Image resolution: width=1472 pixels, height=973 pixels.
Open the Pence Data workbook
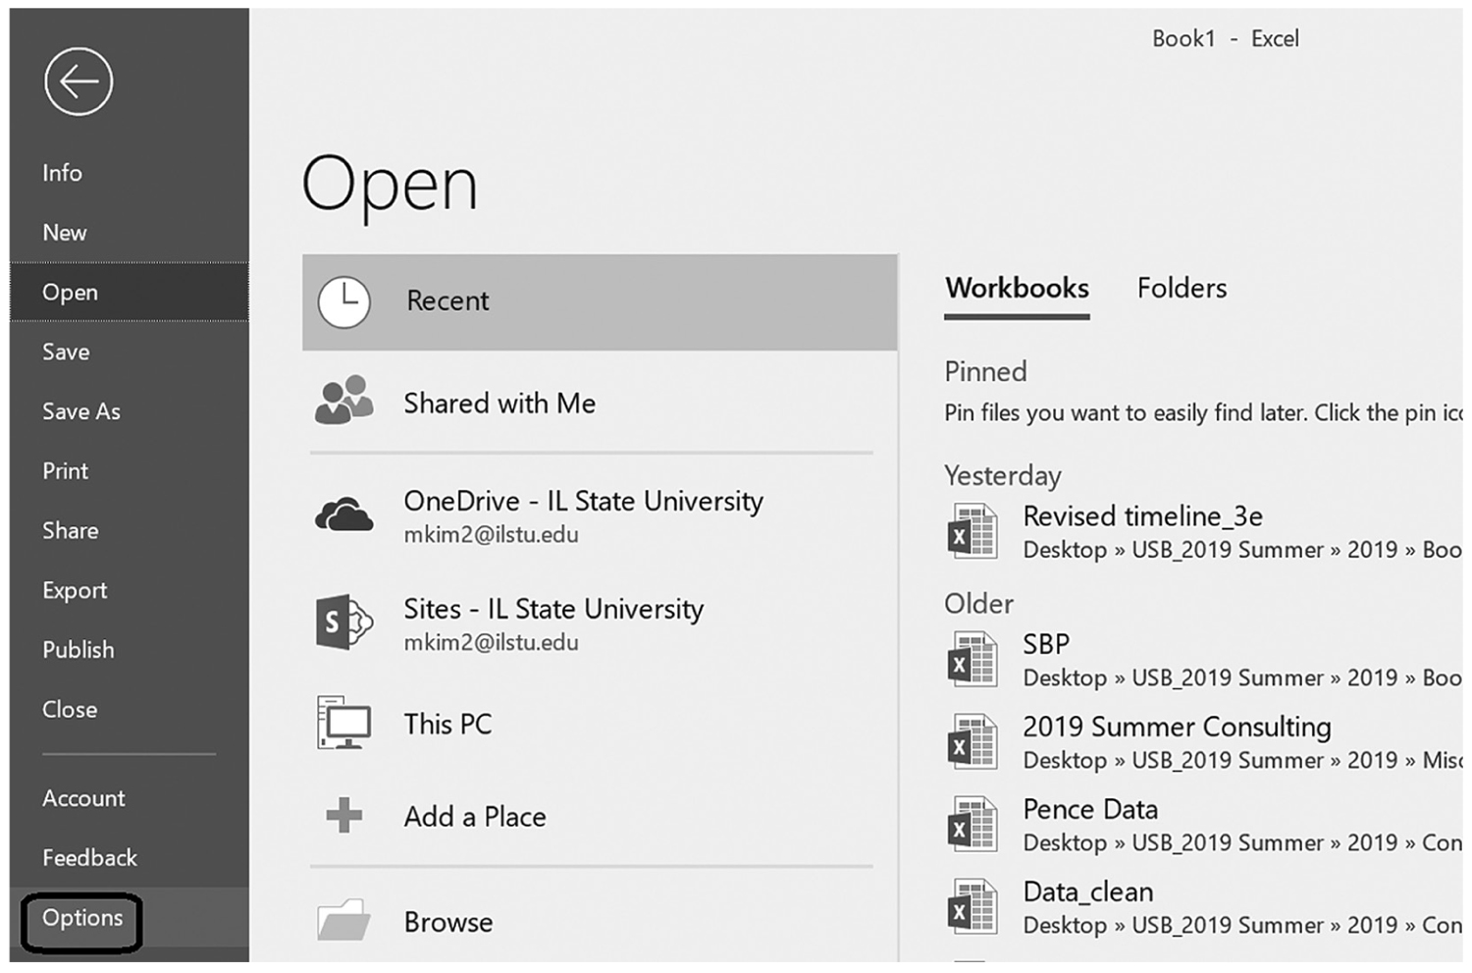pyautogui.click(x=1203, y=825)
